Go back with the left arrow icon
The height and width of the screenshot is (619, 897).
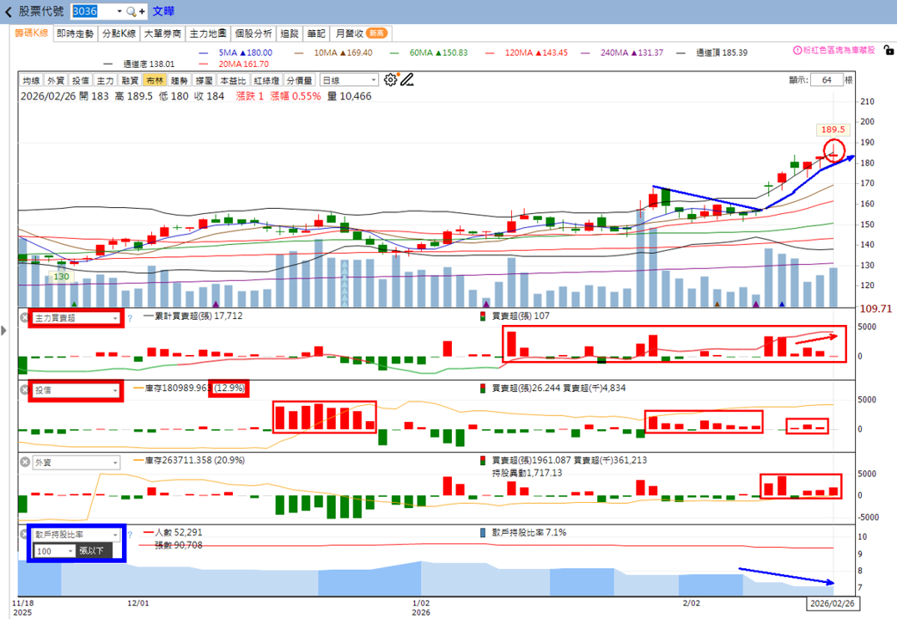click(x=8, y=11)
